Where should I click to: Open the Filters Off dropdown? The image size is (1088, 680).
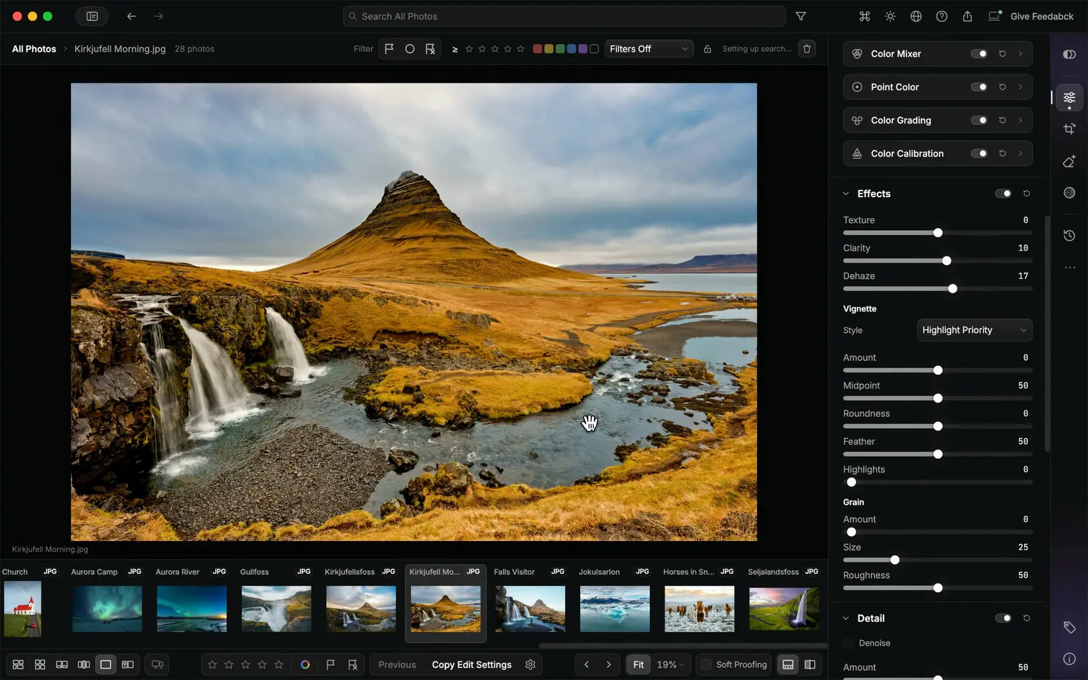(x=649, y=48)
